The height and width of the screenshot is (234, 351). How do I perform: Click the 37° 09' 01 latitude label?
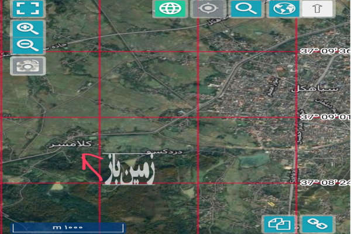click(325, 117)
